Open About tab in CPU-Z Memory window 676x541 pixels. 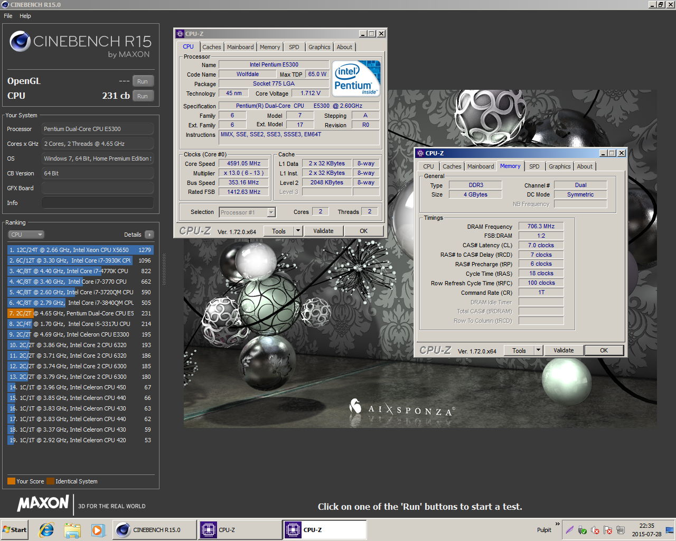(x=585, y=166)
